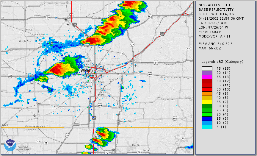The width and height of the screenshot is (257, 156).
Task: Click the Mulvane town label
Action: pos(106,89)
